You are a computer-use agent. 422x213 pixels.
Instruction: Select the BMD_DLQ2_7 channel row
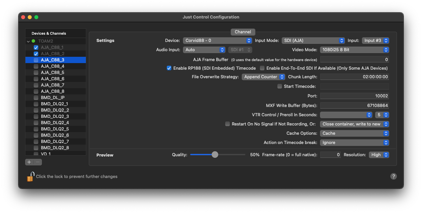pos(55,142)
